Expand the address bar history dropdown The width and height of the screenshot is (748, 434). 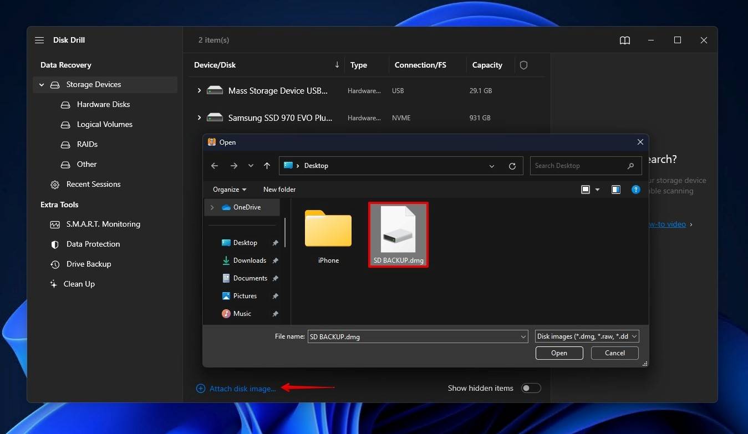point(492,166)
